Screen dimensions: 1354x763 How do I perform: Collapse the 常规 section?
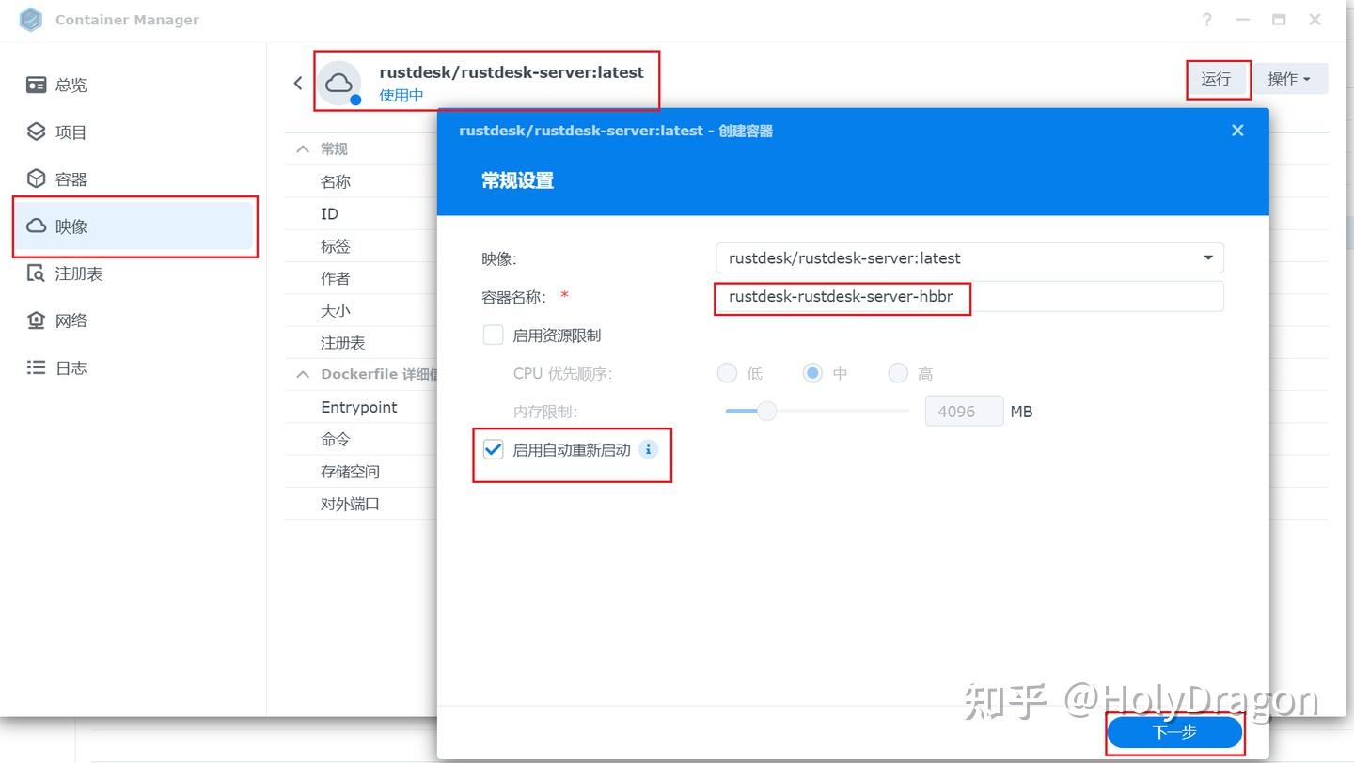tap(302, 148)
